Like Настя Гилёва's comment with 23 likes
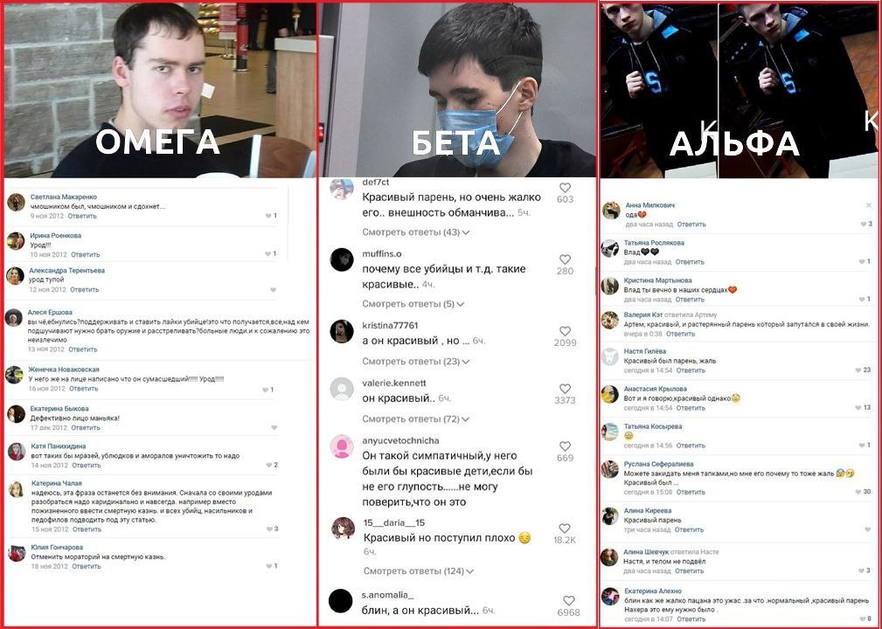This screenshot has height=629, width=882. 858,370
